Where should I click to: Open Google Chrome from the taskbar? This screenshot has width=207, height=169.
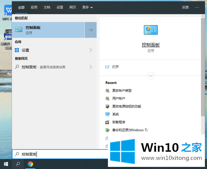tap(30, 164)
